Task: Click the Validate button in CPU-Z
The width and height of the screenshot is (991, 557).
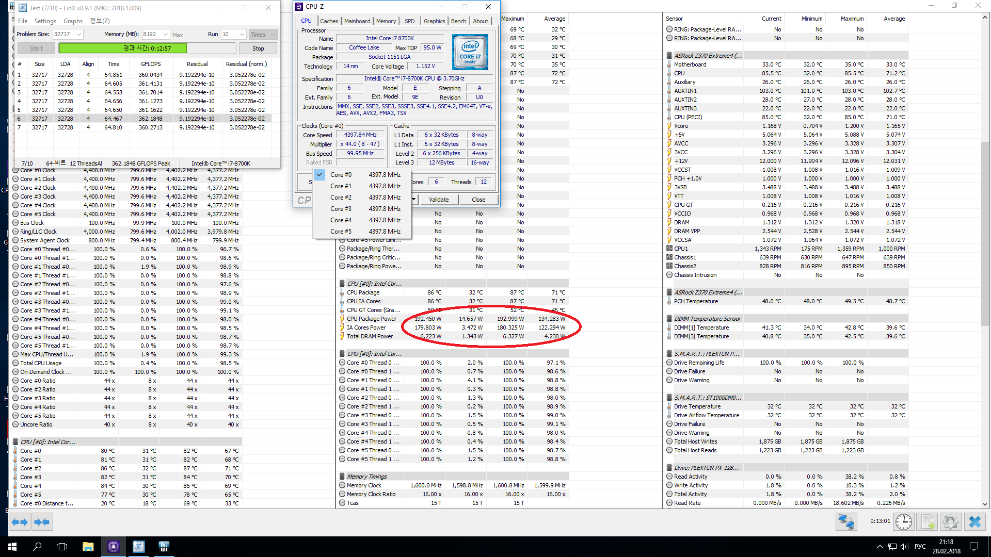Action: click(x=439, y=200)
